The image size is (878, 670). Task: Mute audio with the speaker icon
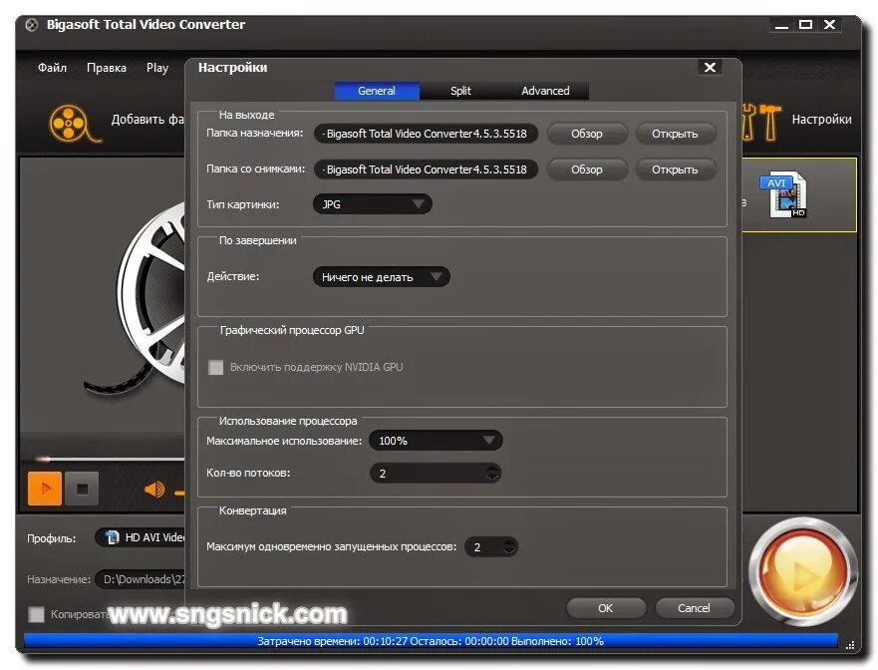click(154, 490)
